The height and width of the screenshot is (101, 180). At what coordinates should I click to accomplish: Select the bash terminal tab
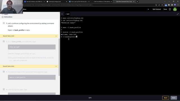pyautogui.click(x=67, y=14)
